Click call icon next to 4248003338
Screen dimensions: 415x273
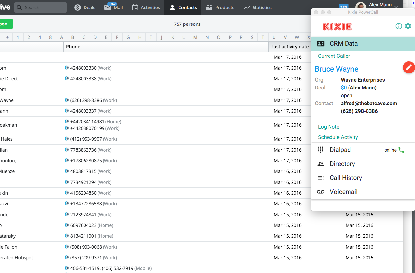(x=67, y=79)
